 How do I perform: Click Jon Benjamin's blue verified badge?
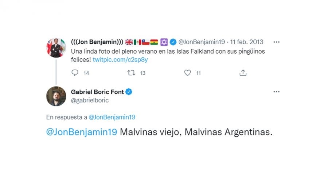[x=173, y=42]
